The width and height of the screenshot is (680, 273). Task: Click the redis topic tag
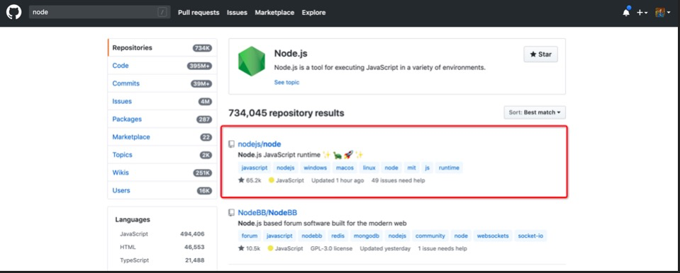point(338,236)
